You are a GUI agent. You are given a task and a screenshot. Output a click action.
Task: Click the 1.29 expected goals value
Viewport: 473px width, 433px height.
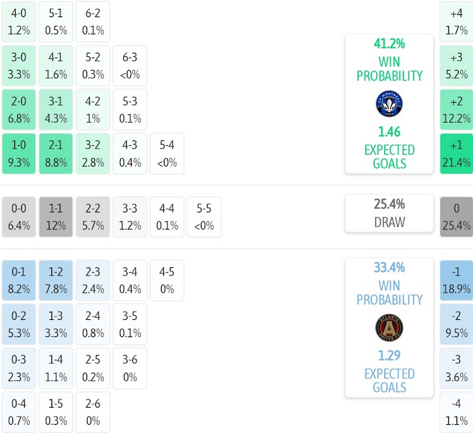389,356
